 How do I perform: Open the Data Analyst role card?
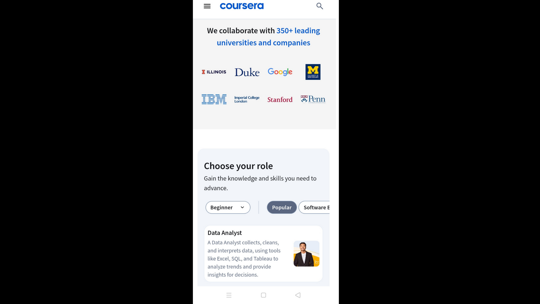click(264, 254)
